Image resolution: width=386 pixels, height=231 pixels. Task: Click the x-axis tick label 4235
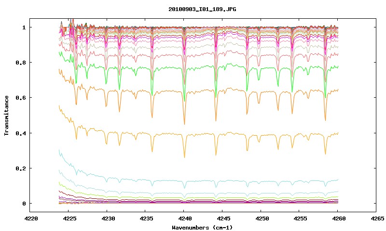[147, 218]
